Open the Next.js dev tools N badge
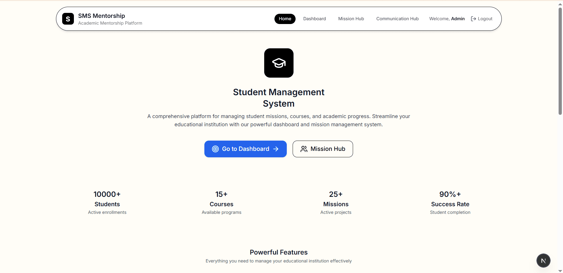 (x=543, y=261)
